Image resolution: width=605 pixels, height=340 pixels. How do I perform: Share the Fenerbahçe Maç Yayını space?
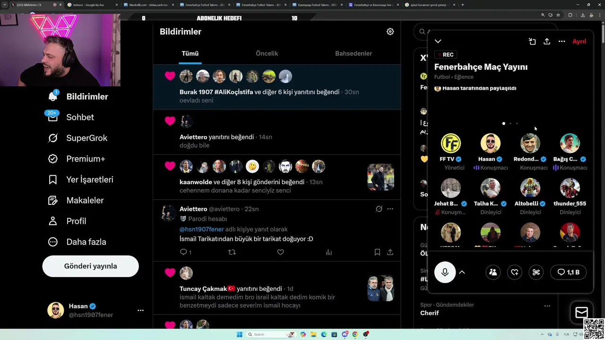click(547, 42)
